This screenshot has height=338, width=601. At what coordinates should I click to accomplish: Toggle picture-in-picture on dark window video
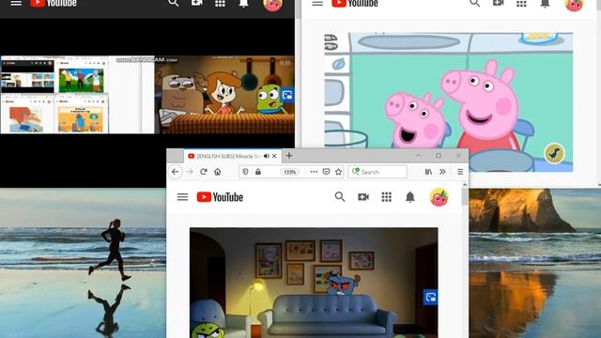(x=287, y=95)
